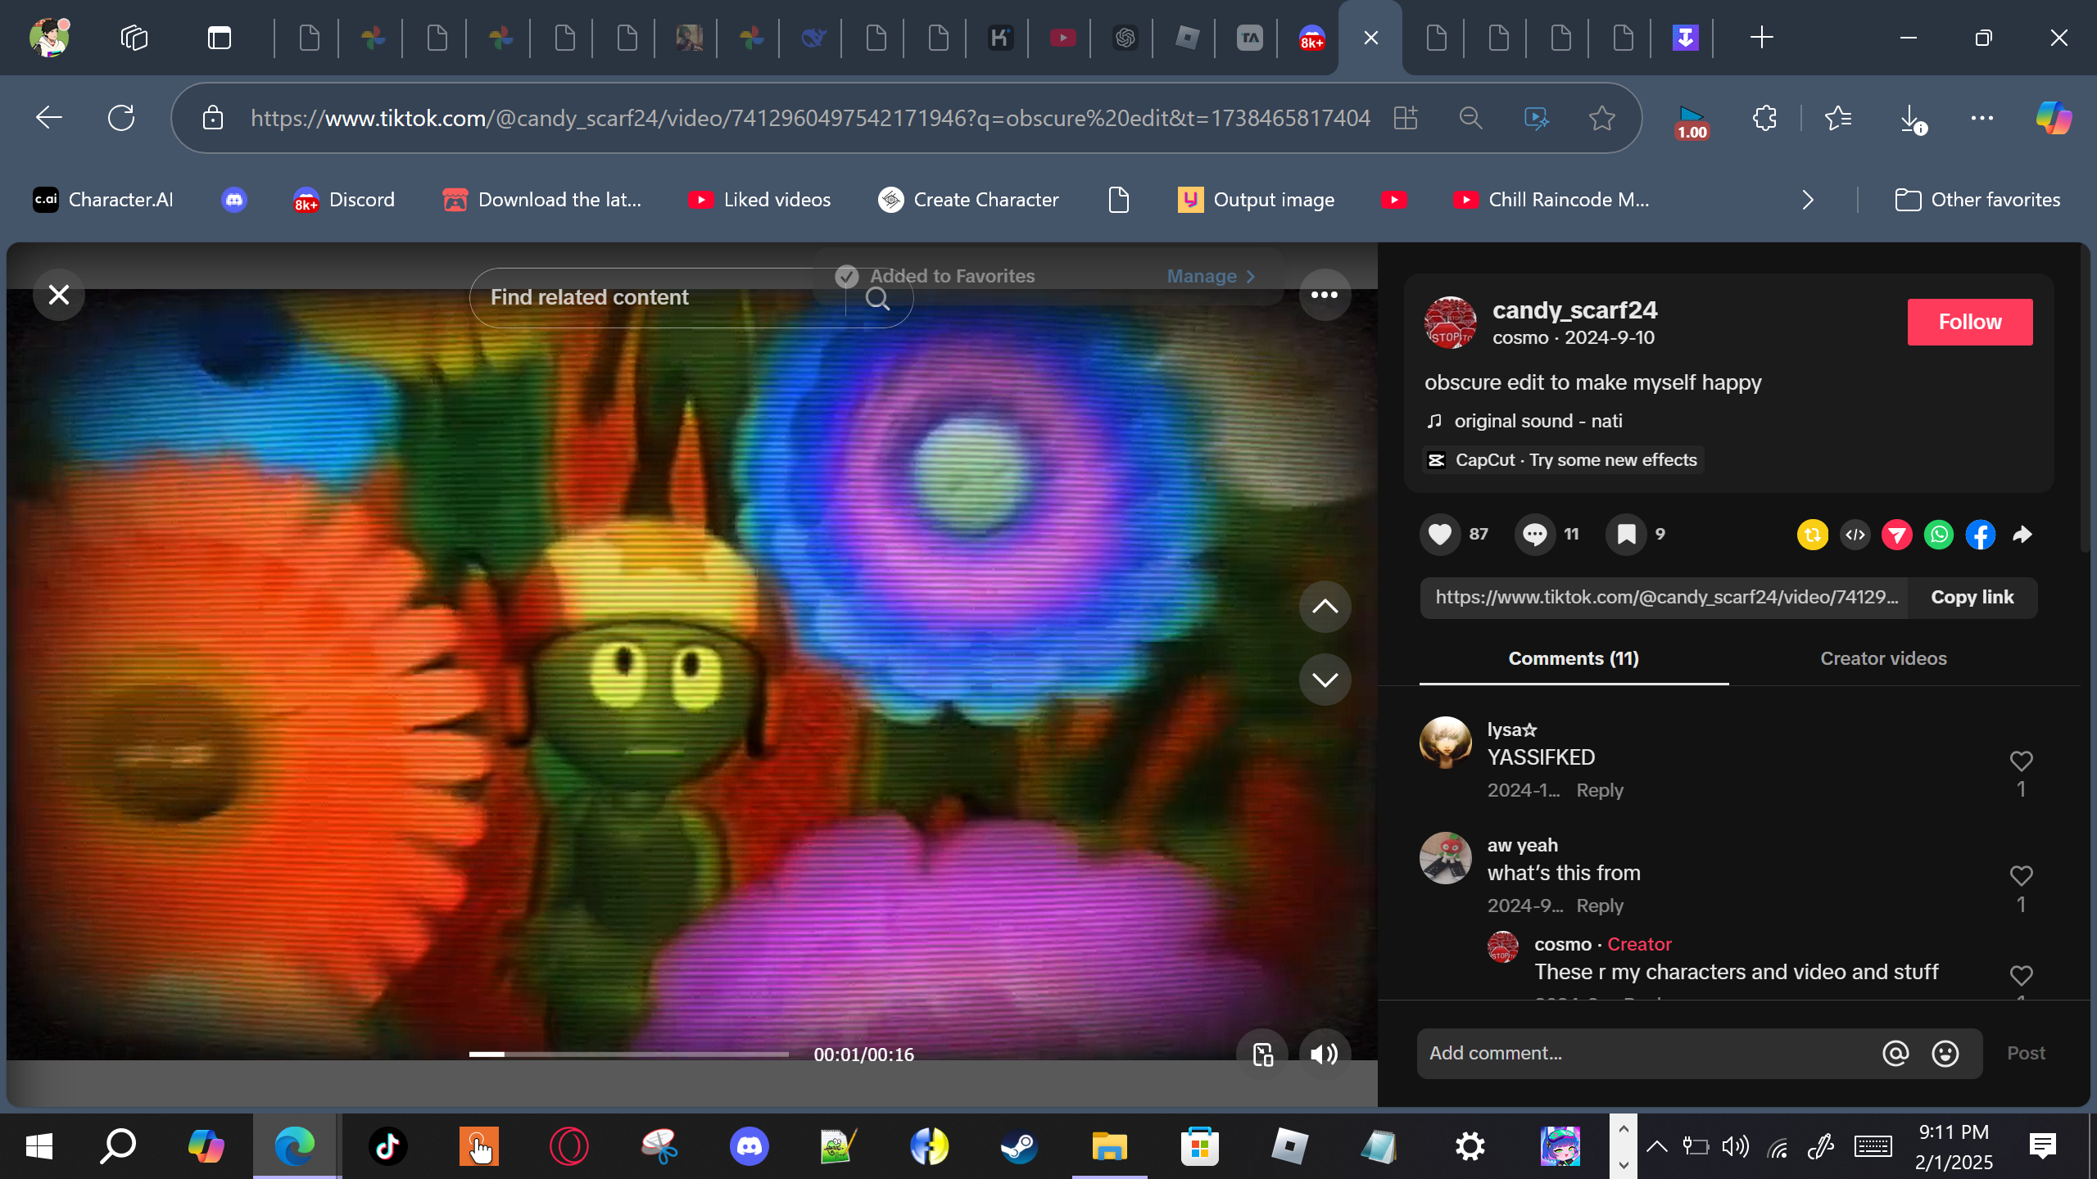Screen dimensions: 2097x1179
Task: Expand more favorites bar chevron
Action: [1808, 200]
